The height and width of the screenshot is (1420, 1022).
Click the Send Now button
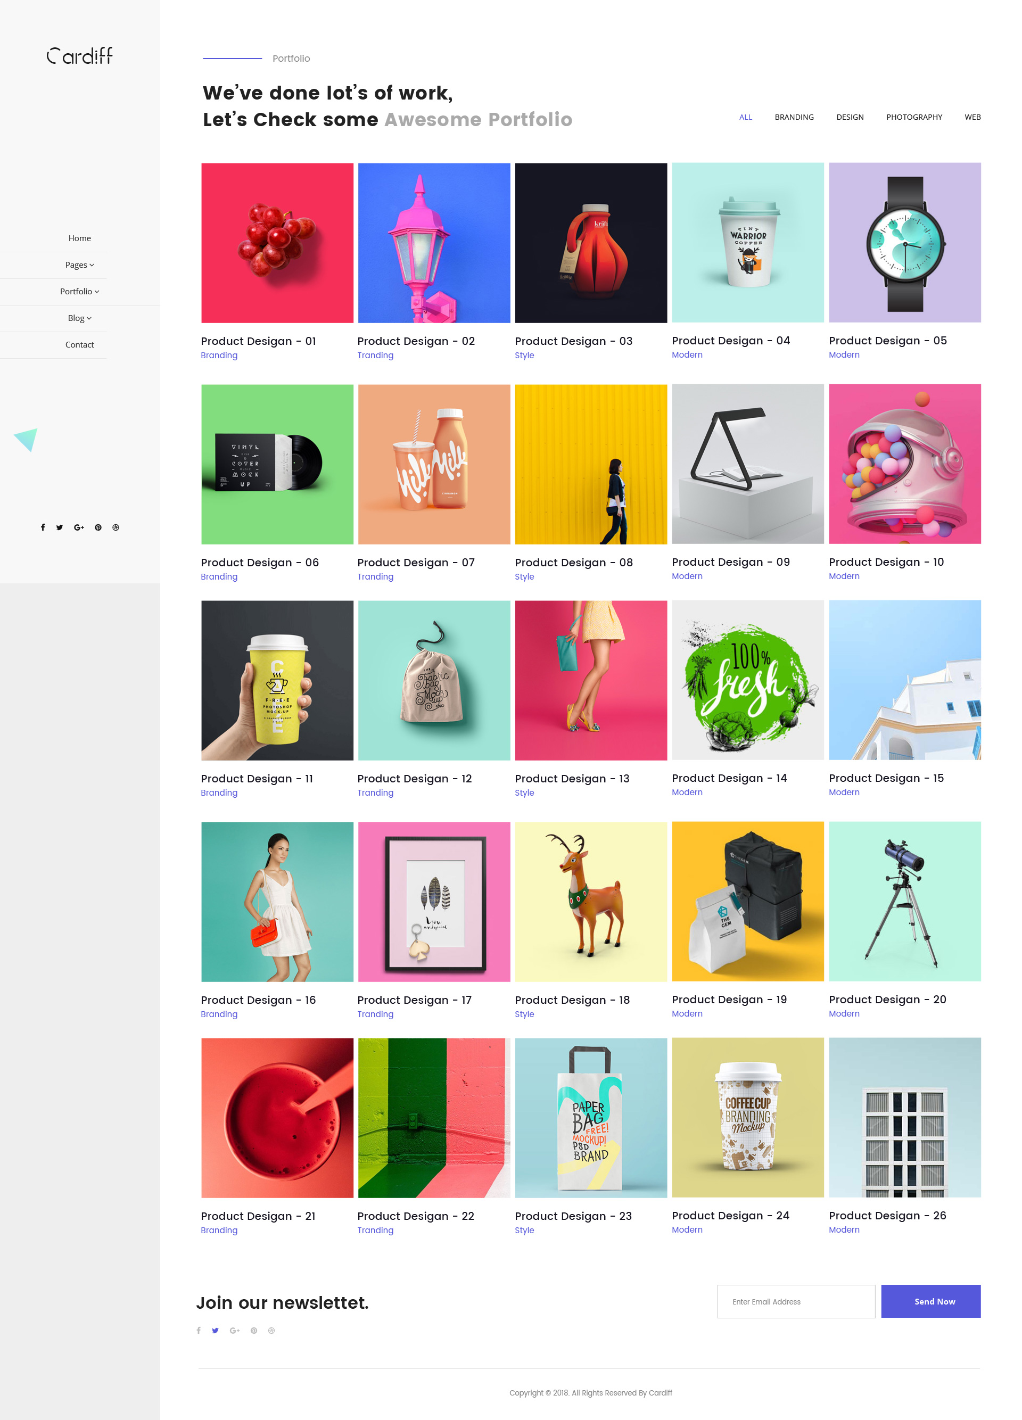pyautogui.click(x=930, y=1301)
